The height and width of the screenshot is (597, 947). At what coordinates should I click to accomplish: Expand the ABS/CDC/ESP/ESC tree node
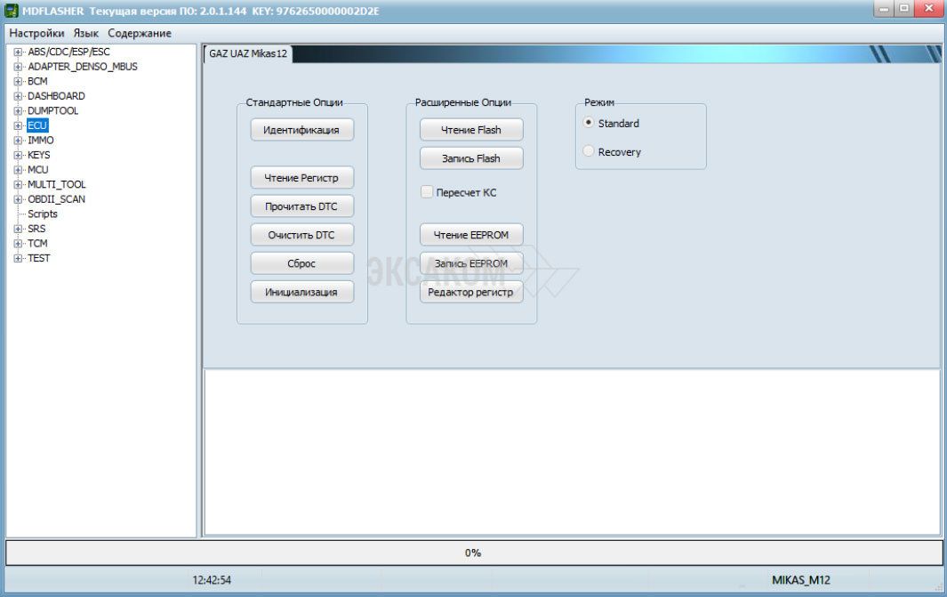coord(18,52)
